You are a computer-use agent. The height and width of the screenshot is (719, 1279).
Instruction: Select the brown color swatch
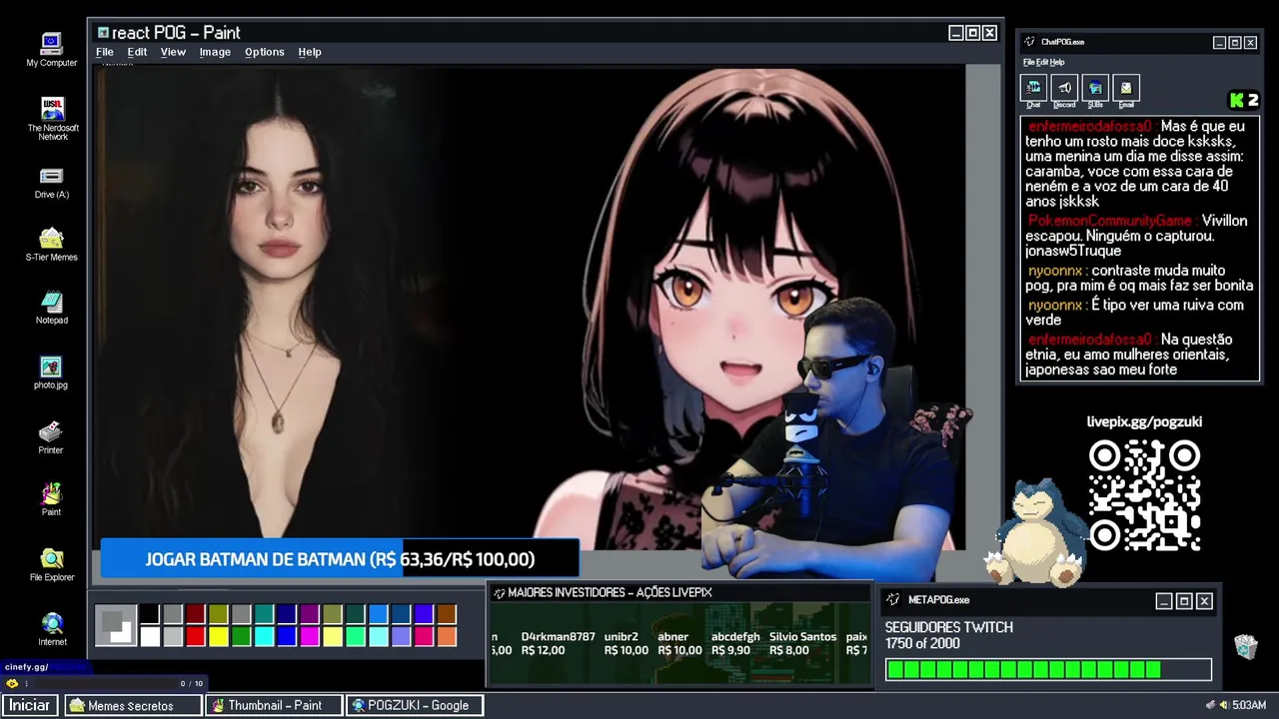click(x=447, y=615)
